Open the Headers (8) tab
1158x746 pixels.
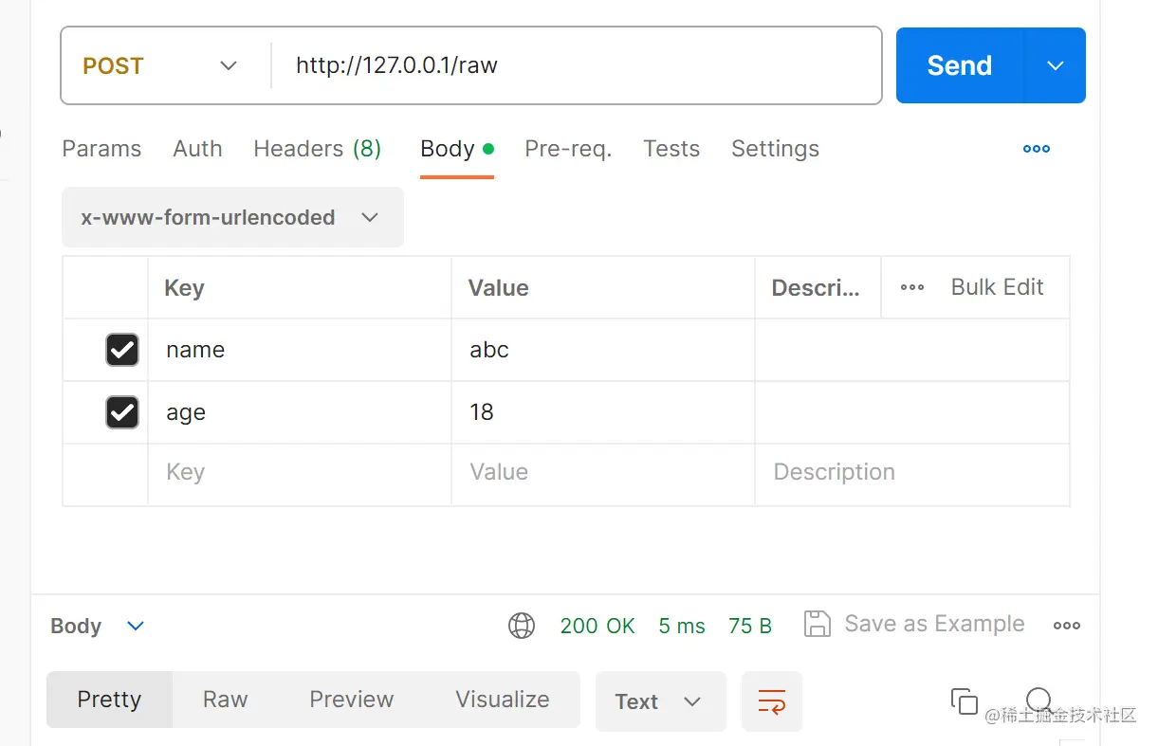(318, 149)
